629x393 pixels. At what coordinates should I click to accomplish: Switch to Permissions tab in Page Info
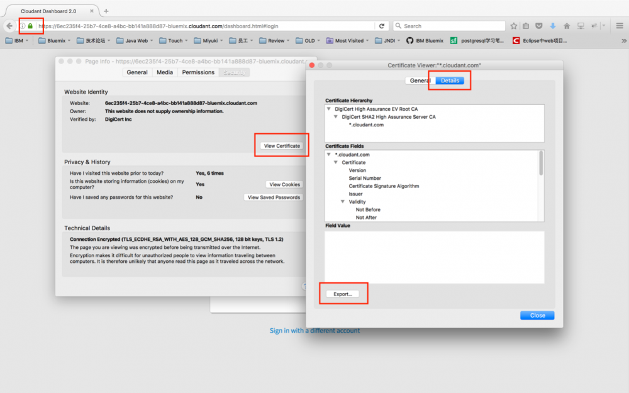198,72
